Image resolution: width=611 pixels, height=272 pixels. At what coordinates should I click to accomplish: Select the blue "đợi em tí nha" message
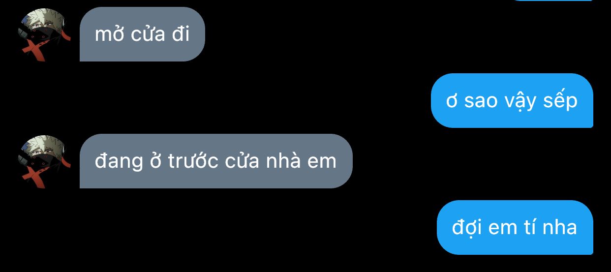(x=515, y=228)
